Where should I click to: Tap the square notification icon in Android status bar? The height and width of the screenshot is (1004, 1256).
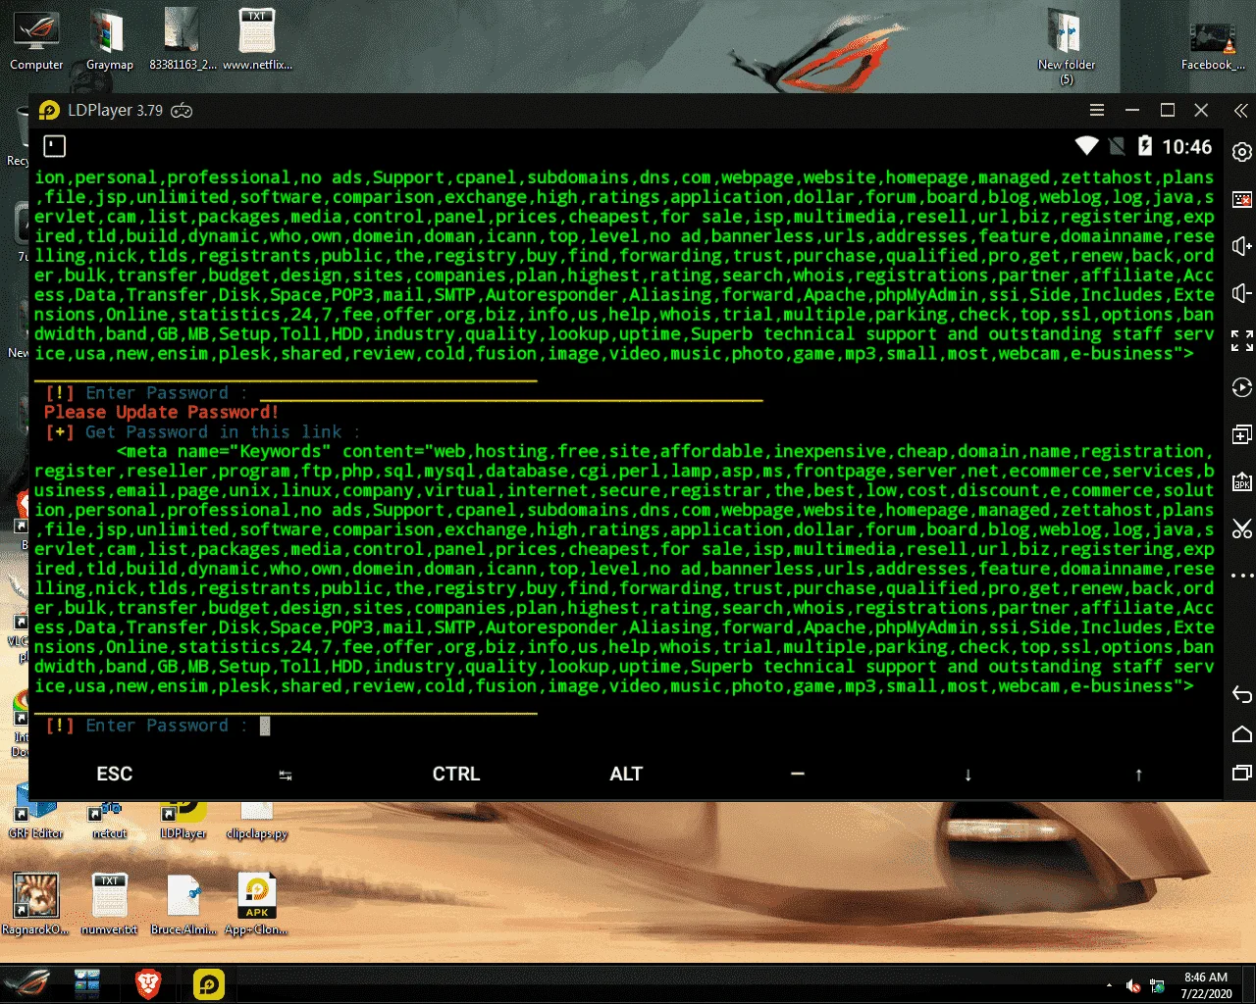coord(55,146)
